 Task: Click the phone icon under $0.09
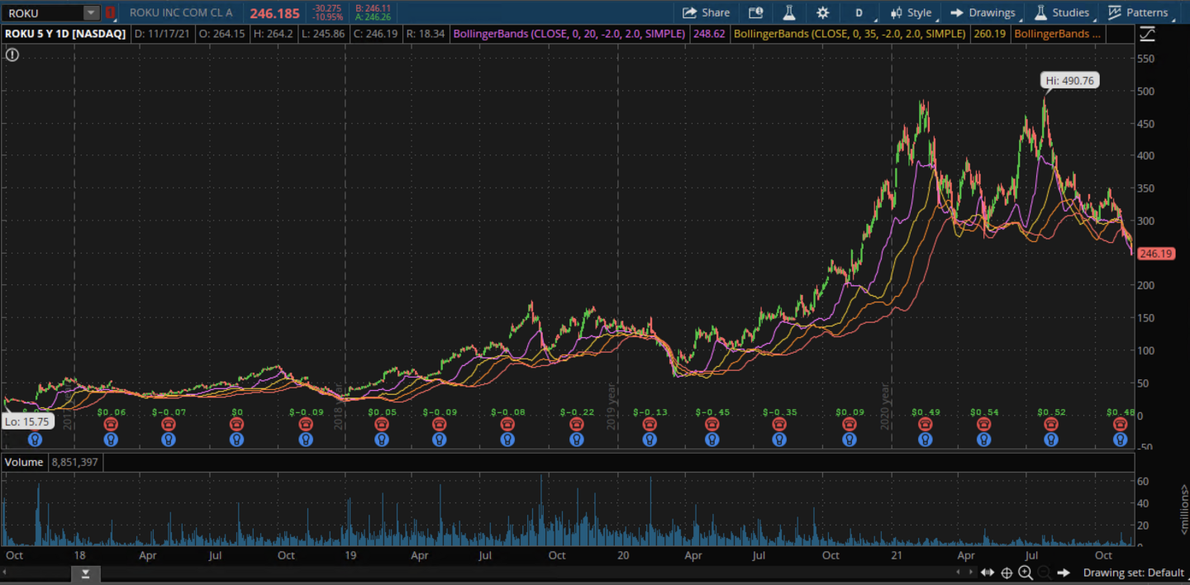point(850,425)
